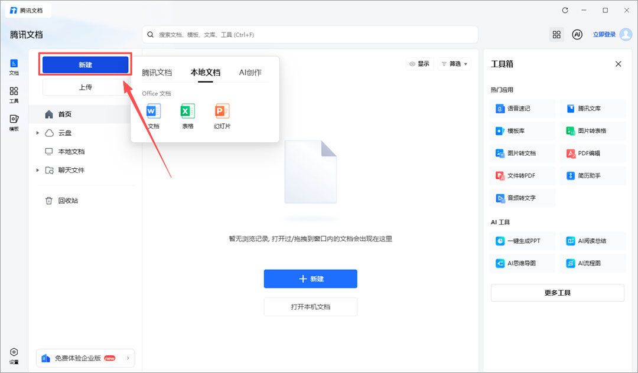Open 回收站 in the sidebar

tap(86, 201)
